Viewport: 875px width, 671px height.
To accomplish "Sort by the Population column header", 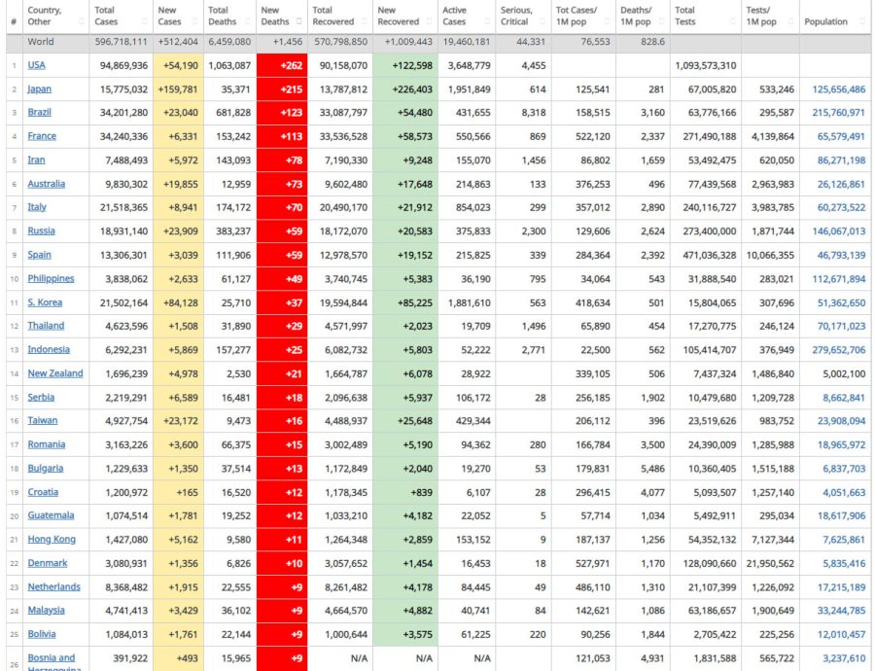I will coord(835,17).
